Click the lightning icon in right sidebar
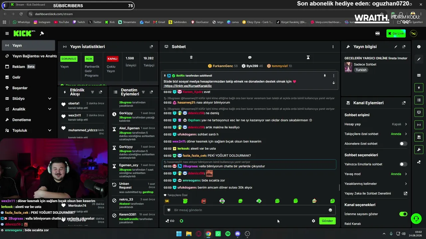 pyautogui.click(x=419, y=88)
